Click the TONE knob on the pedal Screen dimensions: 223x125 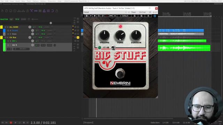(120, 35)
